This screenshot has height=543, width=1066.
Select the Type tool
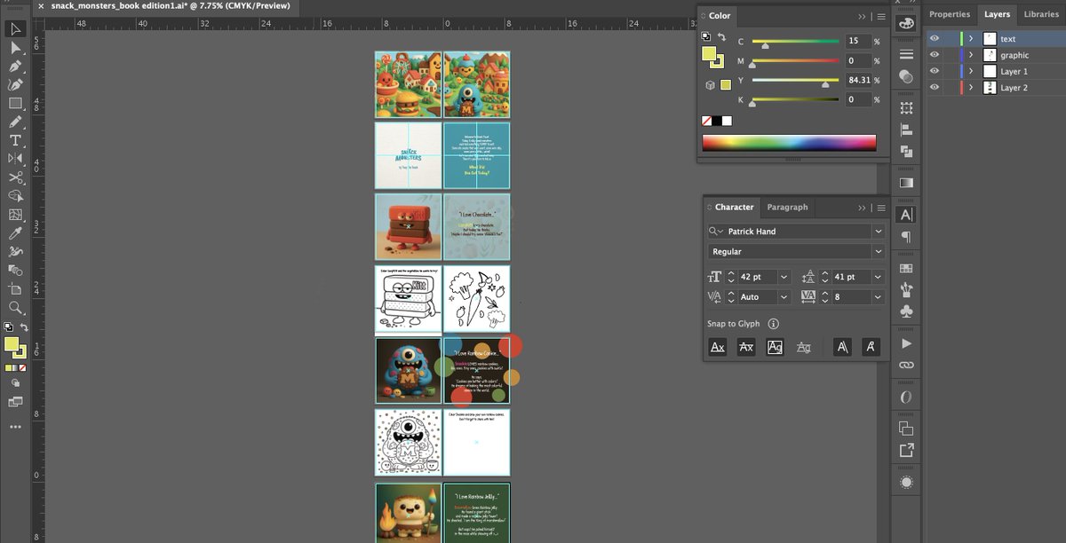[x=15, y=141]
